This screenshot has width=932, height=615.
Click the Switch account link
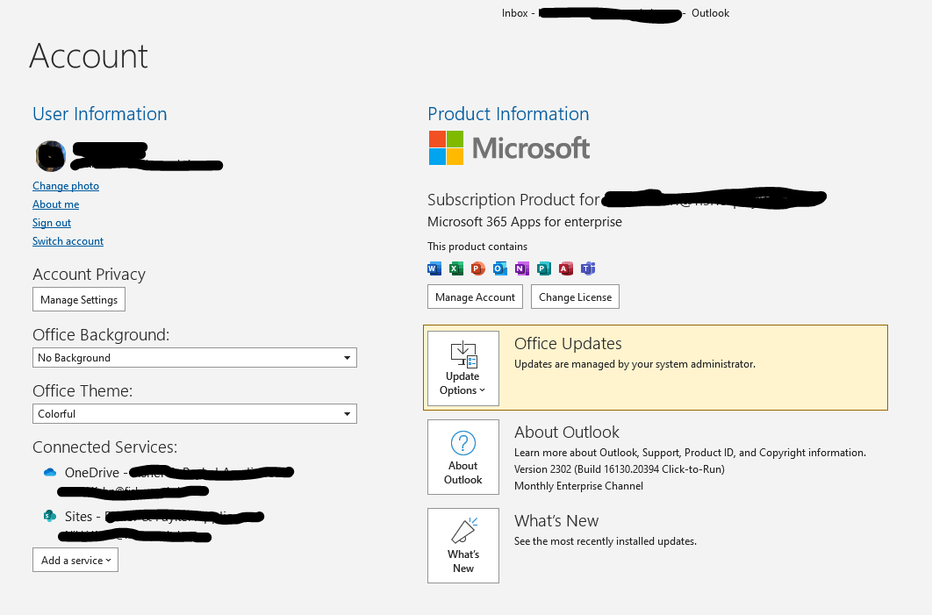[x=68, y=241]
